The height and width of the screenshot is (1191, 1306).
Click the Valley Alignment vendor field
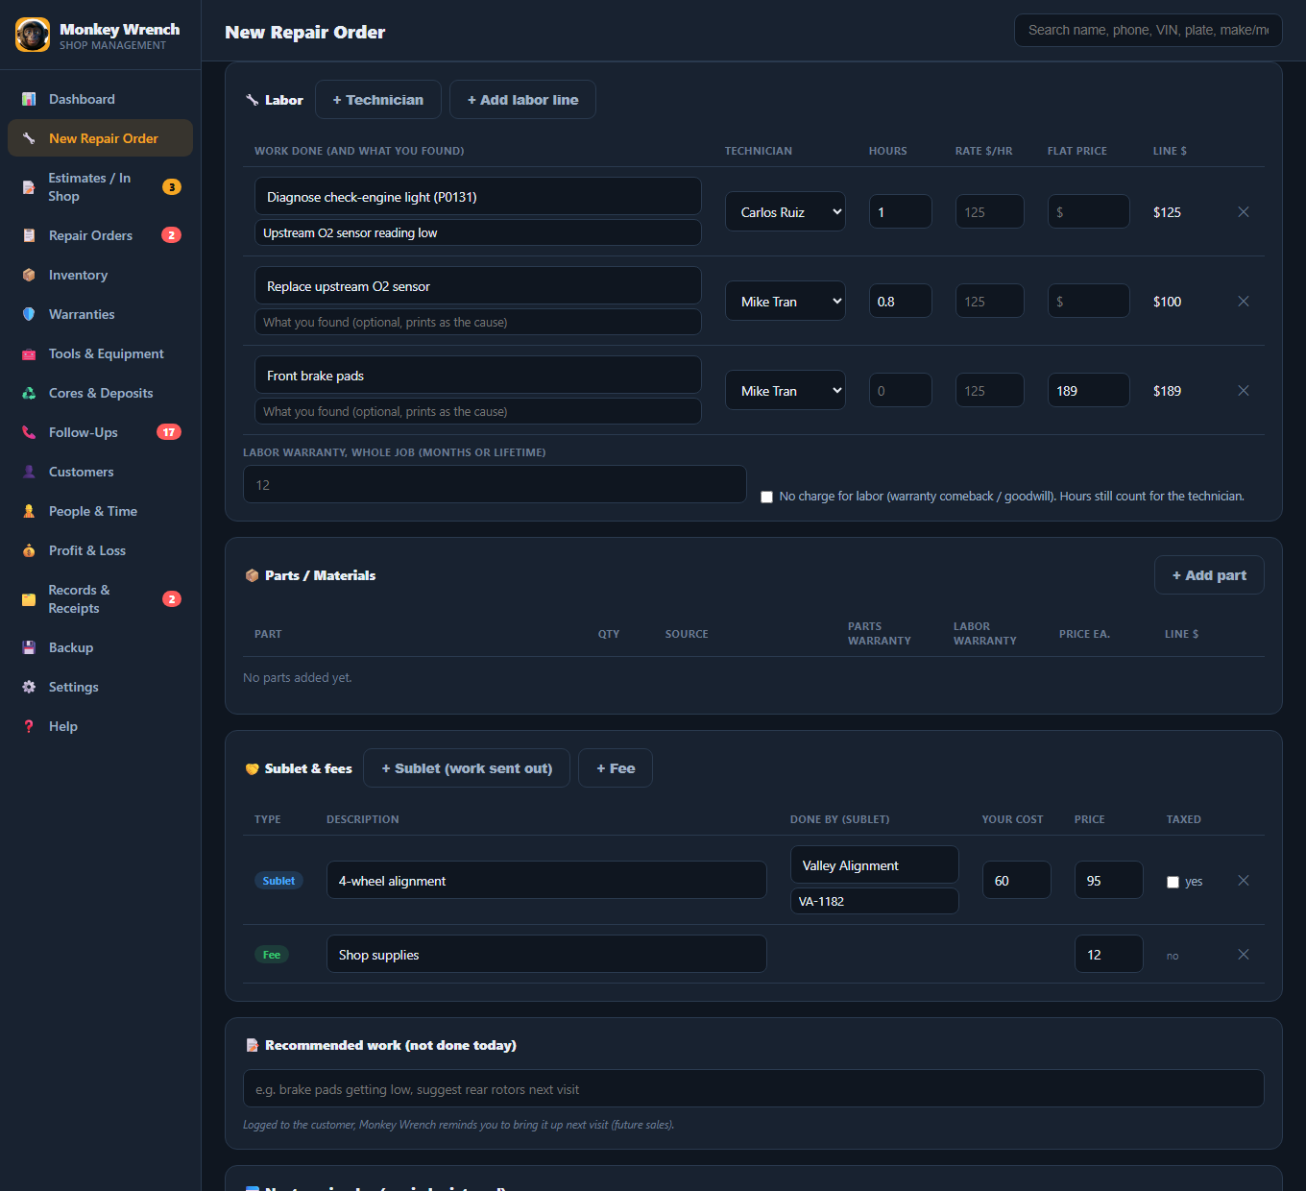point(875,865)
